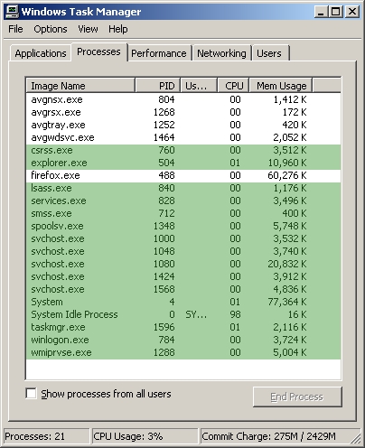365x448 pixels.
Task: Switch to the Applications tab
Action: coord(41,53)
